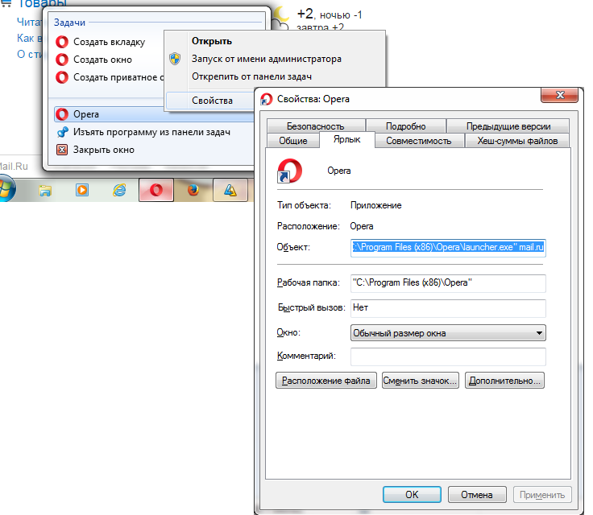The image size is (593, 515).
Task: Click the Рабочая папка input field
Action: coord(448,283)
